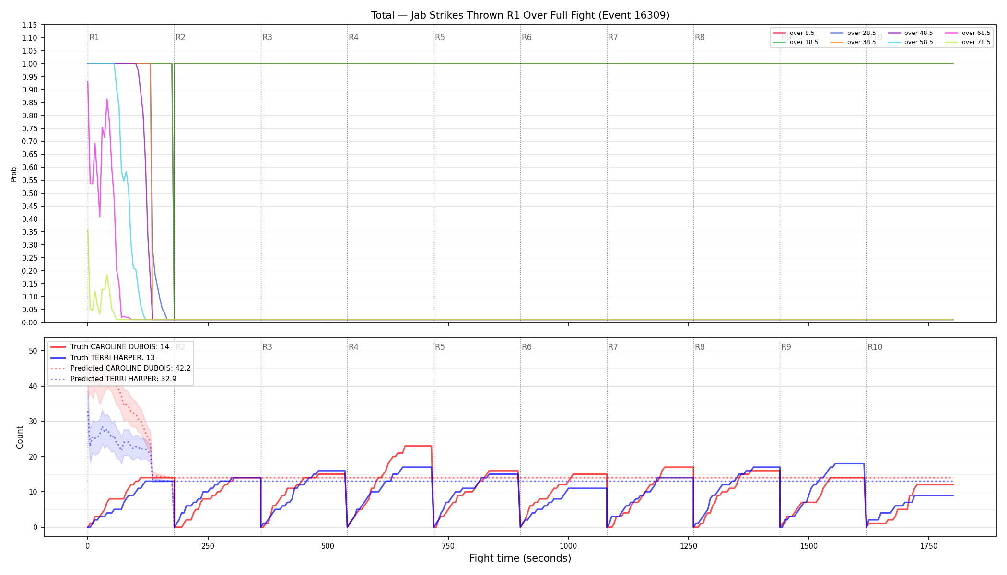
Task: Click the 50 tick on the Count axis
Action: click(x=33, y=351)
